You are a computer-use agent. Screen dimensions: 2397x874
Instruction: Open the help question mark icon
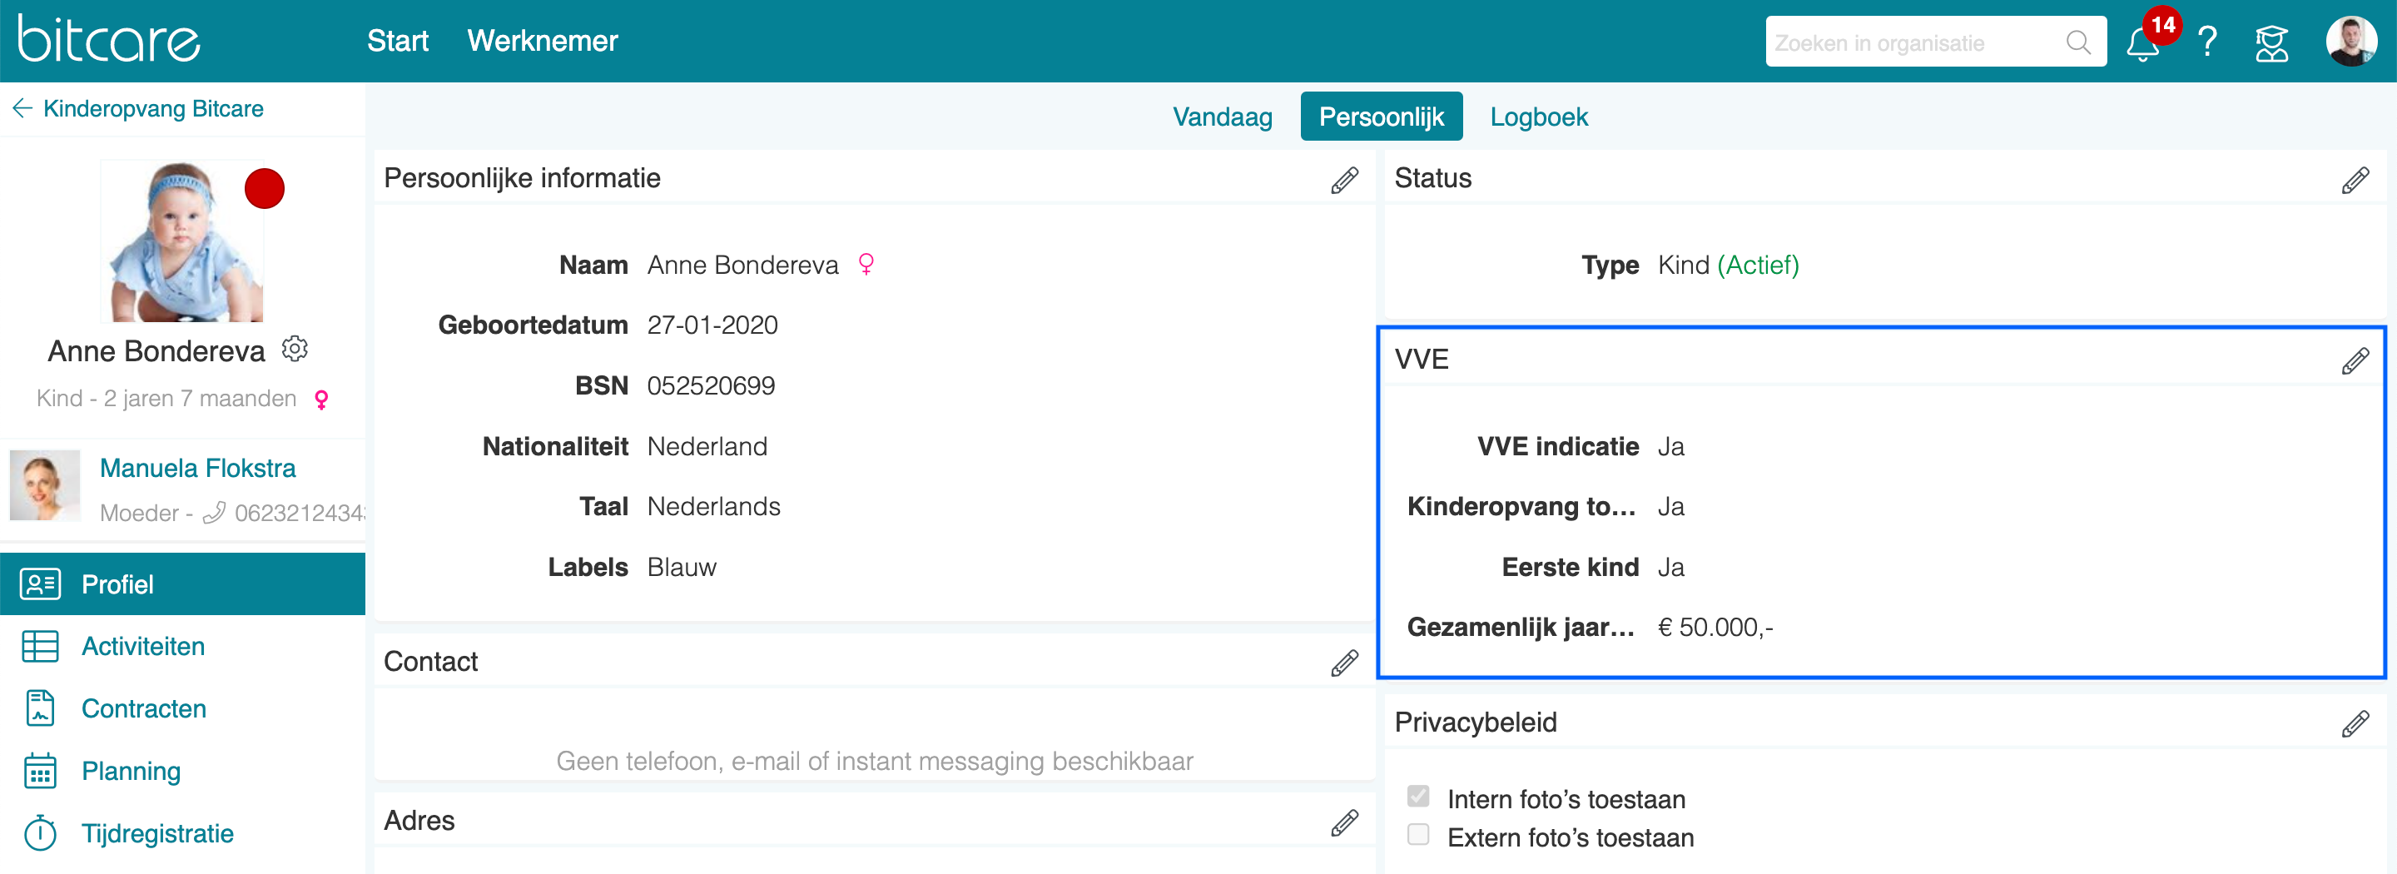pos(2207,42)
